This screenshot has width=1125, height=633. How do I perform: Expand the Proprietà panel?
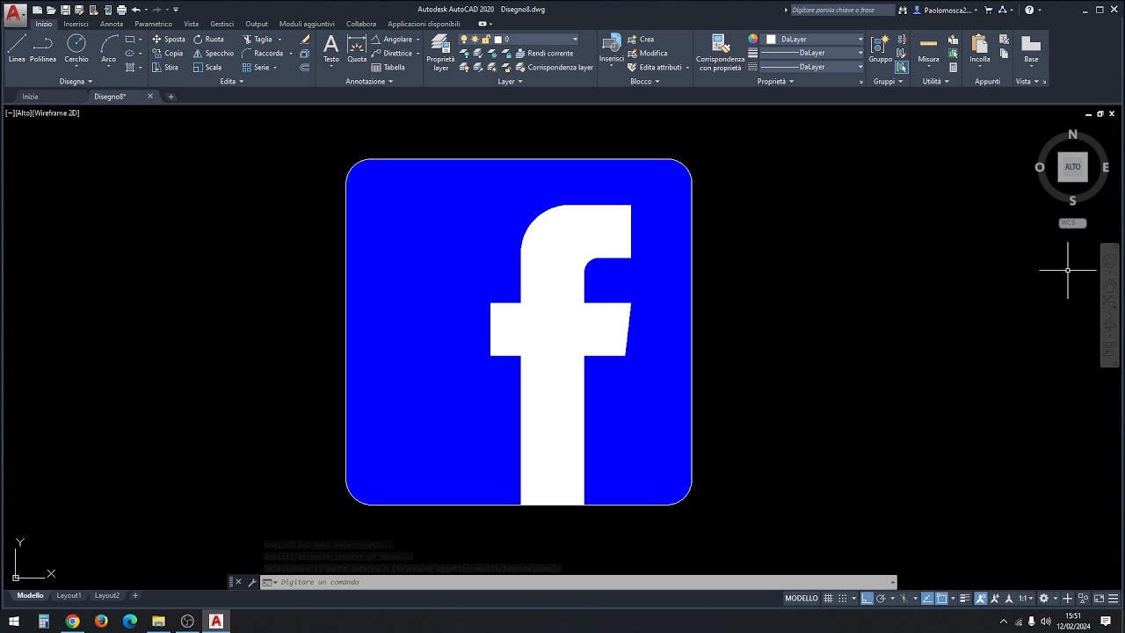point(775,82)
